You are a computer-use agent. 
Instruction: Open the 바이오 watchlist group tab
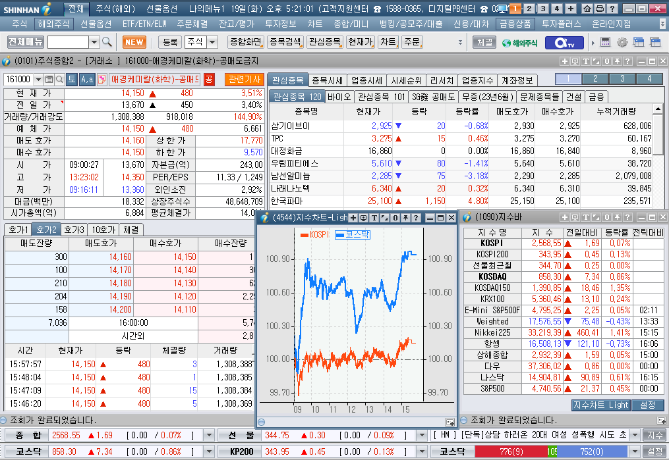(x=339, y=97)
